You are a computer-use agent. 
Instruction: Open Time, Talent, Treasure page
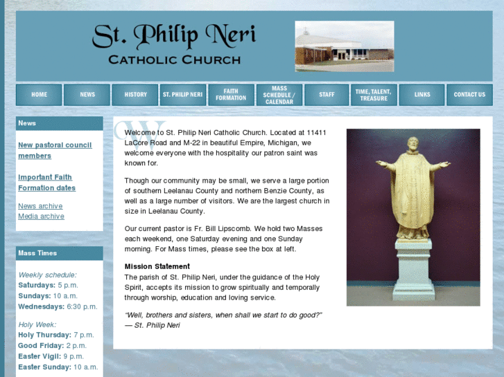(374, 95)
